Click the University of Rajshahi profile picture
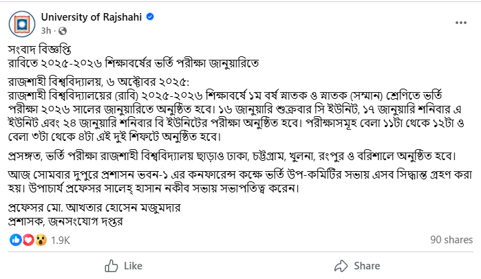The image size is (481, 279). coord(23,23)
